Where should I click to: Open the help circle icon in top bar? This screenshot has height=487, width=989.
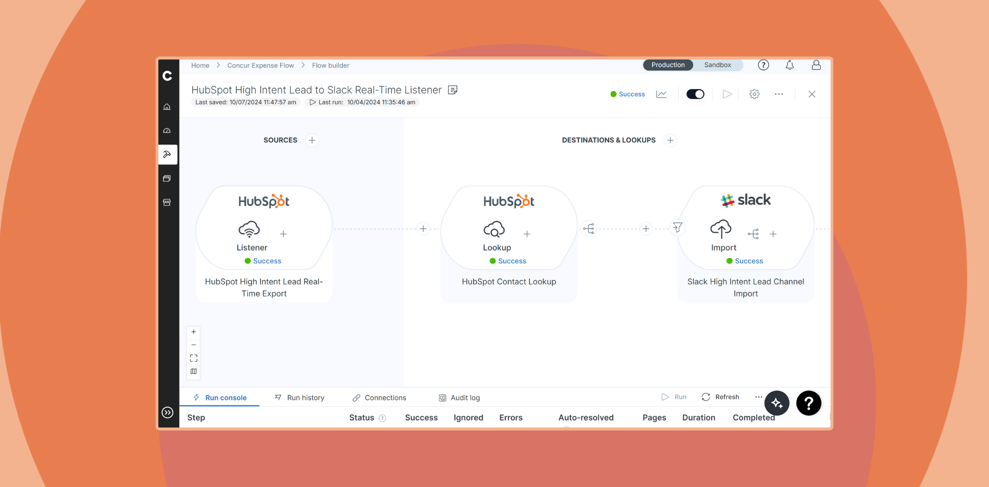(764, 65)
